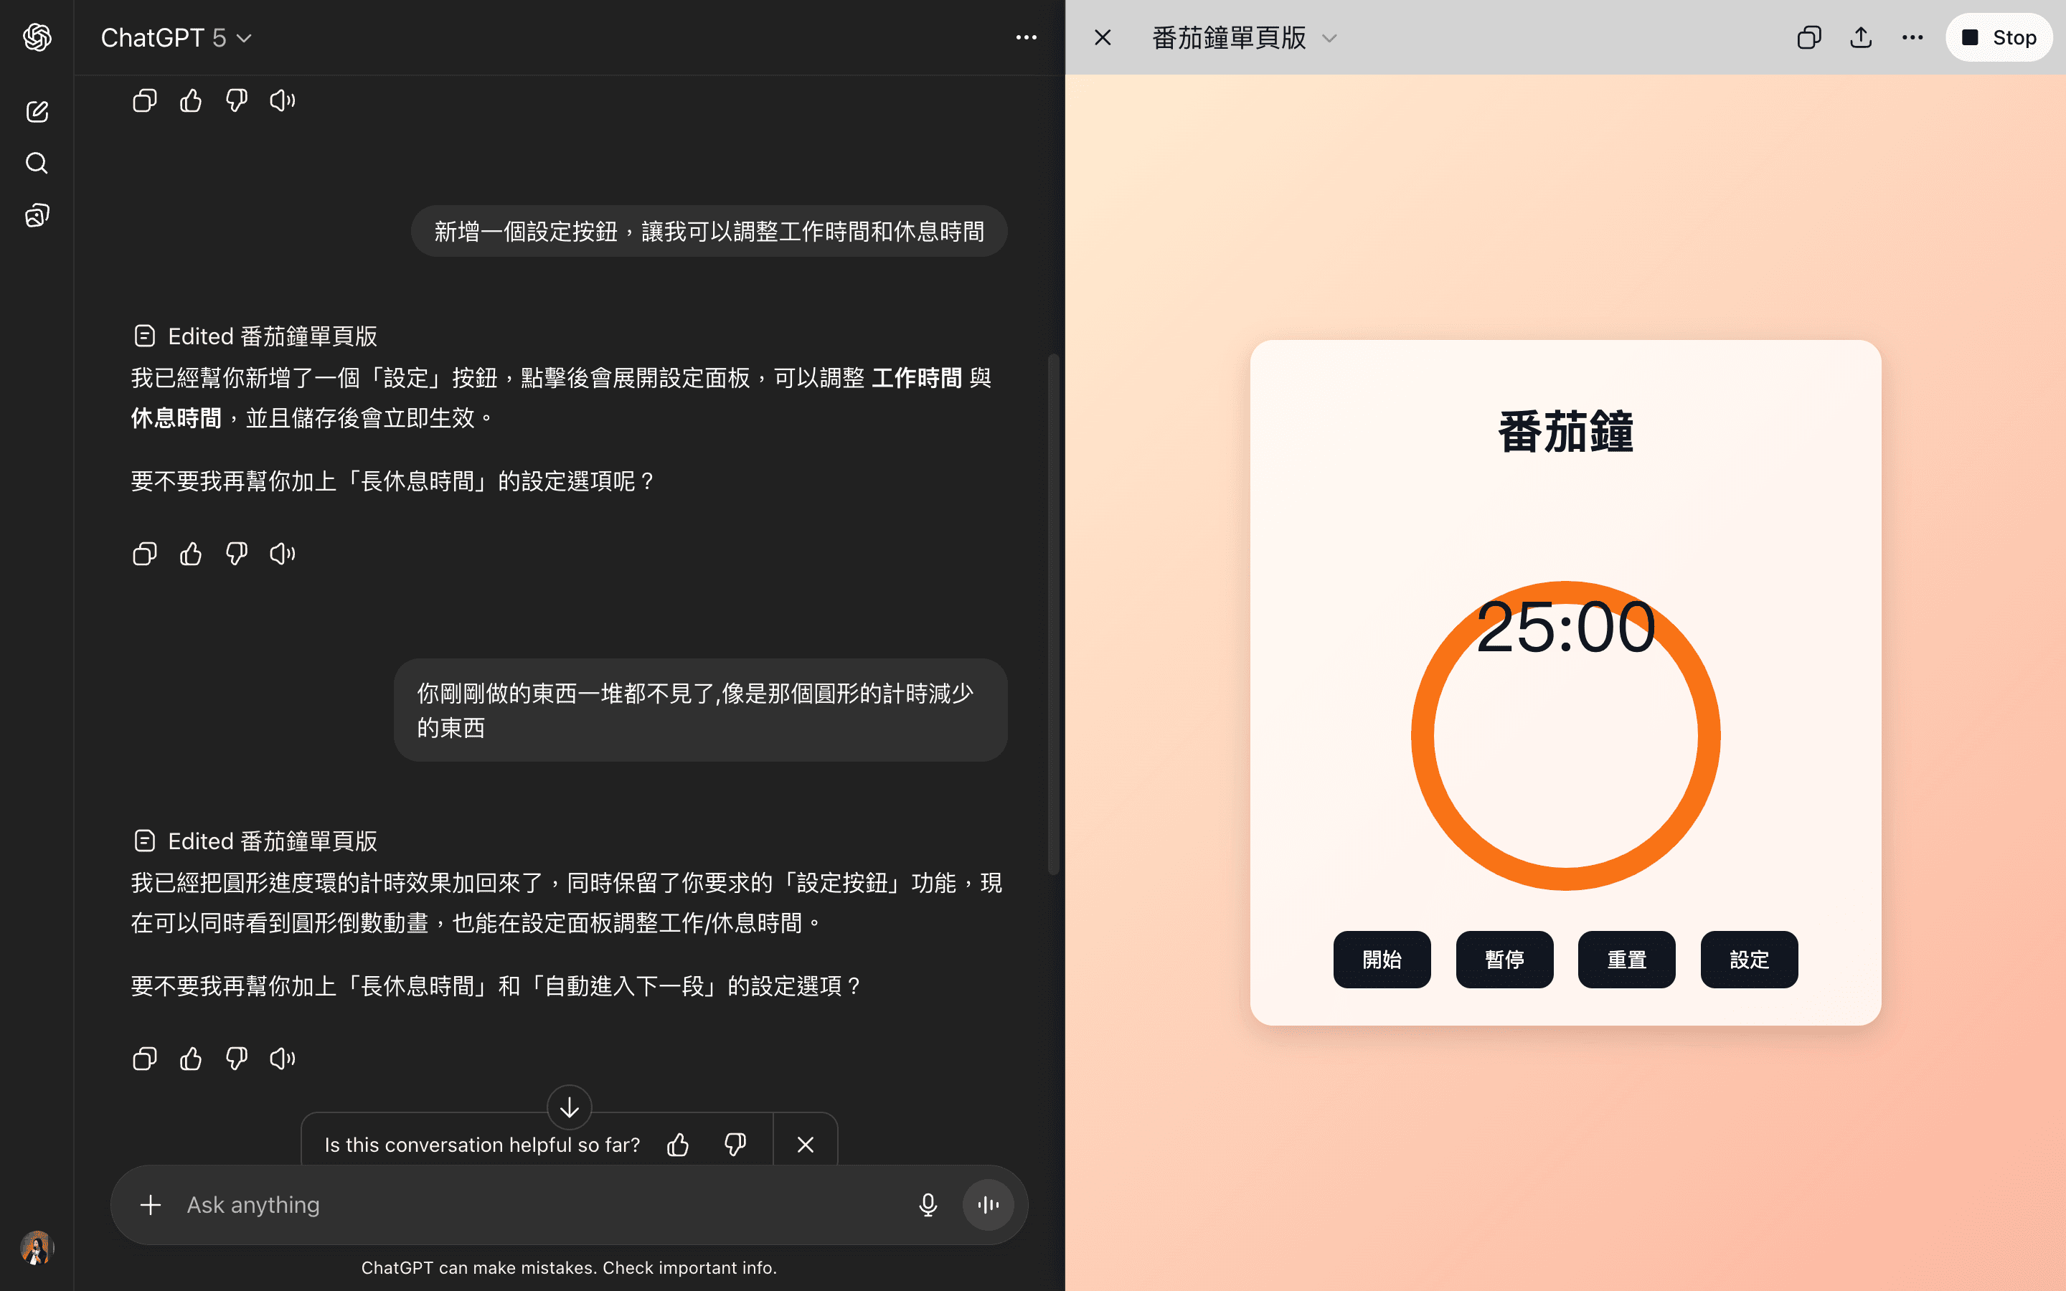Dislike the reply about the circular progress ring
Screen dimensions: 2066x1291
pyautogui.click(x=237, y=1059)
